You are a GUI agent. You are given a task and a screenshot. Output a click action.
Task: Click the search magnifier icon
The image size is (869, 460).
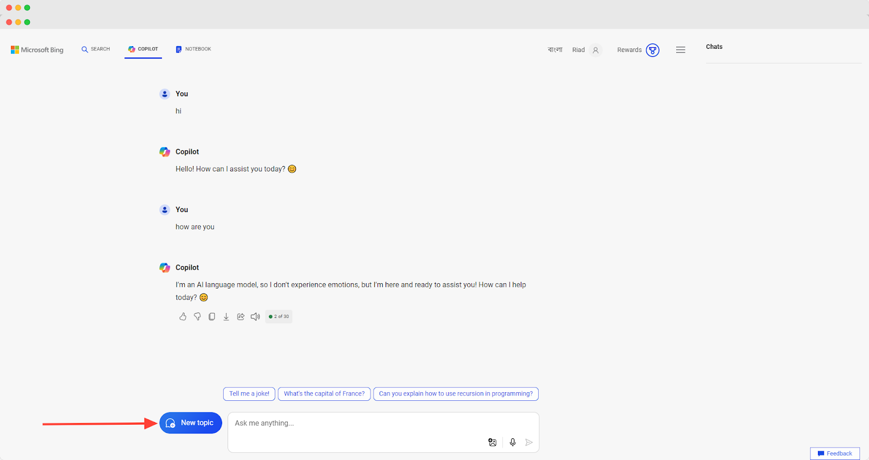coord(85,49)
